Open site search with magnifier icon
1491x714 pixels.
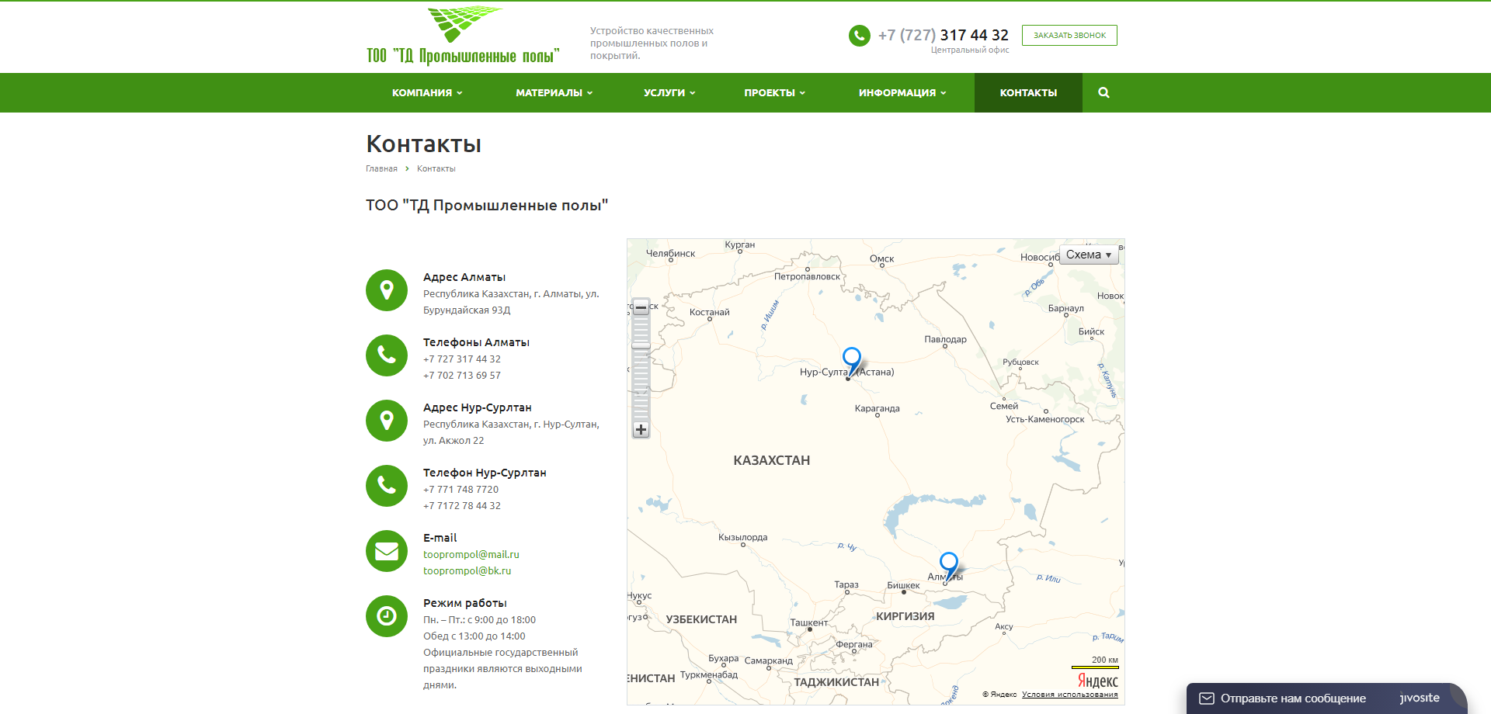(x=1103, y=92)
